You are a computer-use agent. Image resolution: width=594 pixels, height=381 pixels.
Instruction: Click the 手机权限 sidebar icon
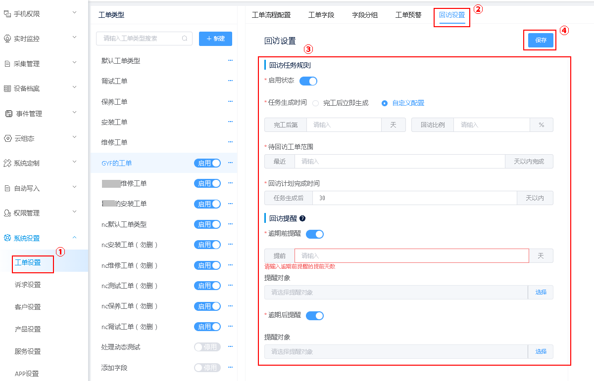[7, 14]
